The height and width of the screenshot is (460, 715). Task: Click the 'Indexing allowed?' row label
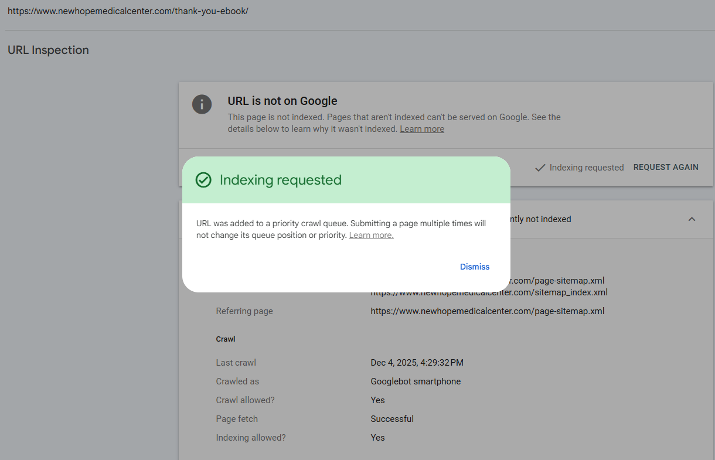(251, 438)
